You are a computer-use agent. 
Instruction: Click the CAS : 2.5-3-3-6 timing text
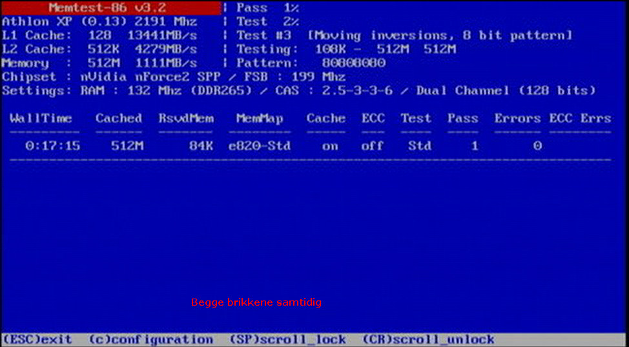tap(334, 90)
